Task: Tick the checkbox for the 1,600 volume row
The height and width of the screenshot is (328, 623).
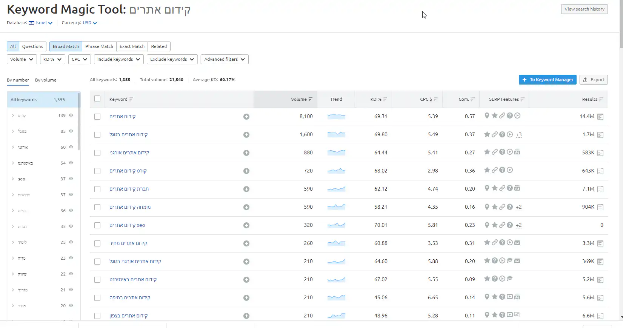Action: coord(97,135)
